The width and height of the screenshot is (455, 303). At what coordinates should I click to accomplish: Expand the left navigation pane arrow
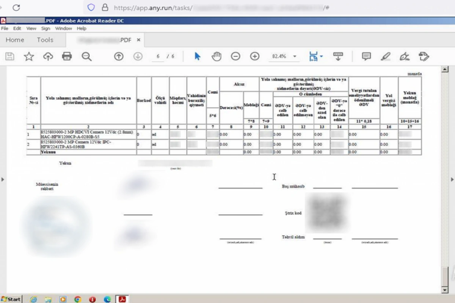pos(3,179)
